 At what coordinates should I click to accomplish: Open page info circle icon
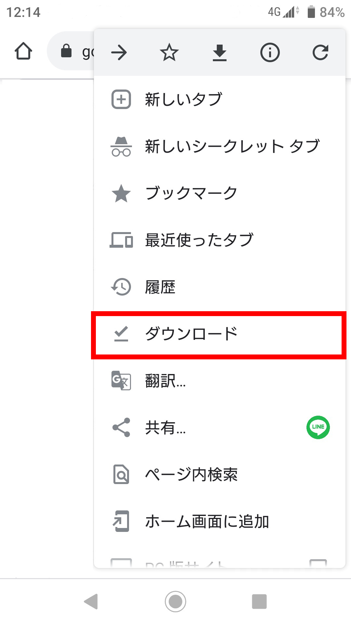pyautogui.click(x=270, y=52)
